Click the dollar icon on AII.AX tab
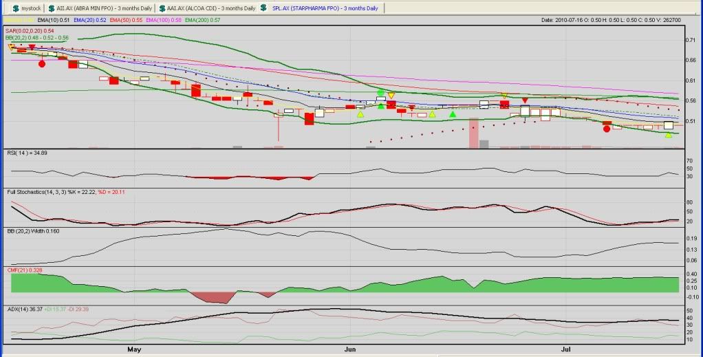The width and height of the screenshot is (703, 357). point(52,8)
